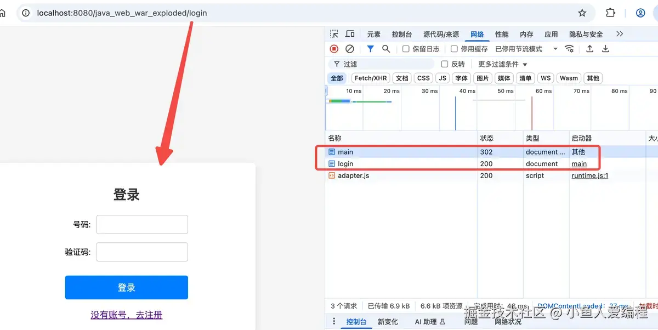Viewport: 658px width, 330px height.
Task: Focus the 号码 input field
Action: click(142, 224)
